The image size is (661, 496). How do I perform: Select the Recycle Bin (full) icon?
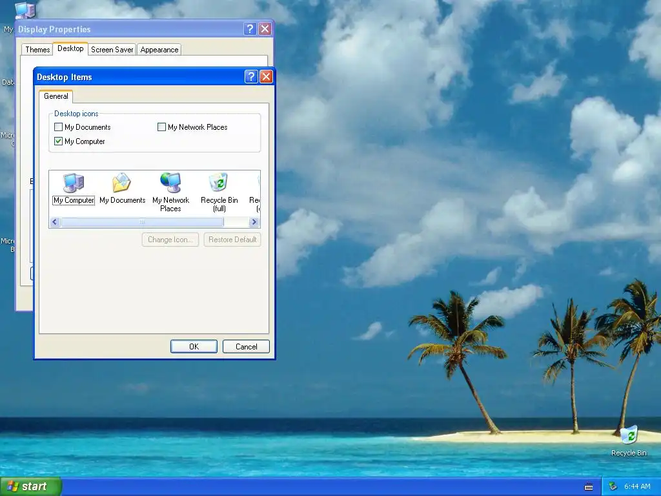[219, 192]
